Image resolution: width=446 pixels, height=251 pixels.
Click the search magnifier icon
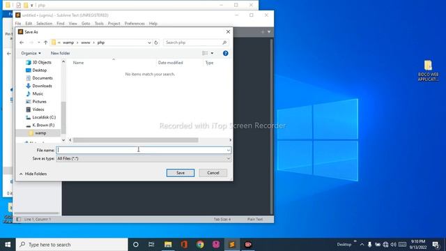click(x=224, y=43)
